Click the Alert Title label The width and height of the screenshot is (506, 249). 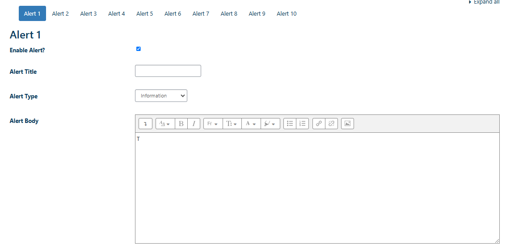[23, 72]
